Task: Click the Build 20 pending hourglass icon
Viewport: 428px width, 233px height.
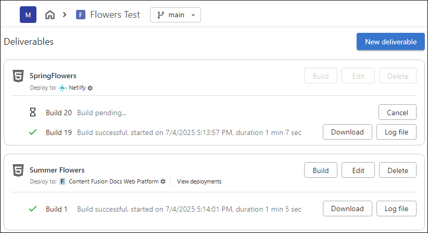Action: pyautogui.click(x=33, y=113)
